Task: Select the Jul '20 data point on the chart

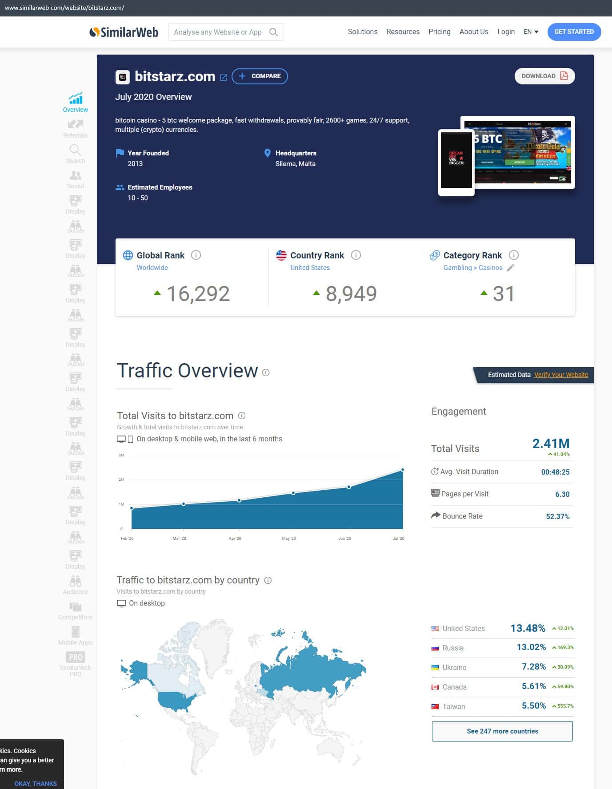Action: (x=403, y=470)
